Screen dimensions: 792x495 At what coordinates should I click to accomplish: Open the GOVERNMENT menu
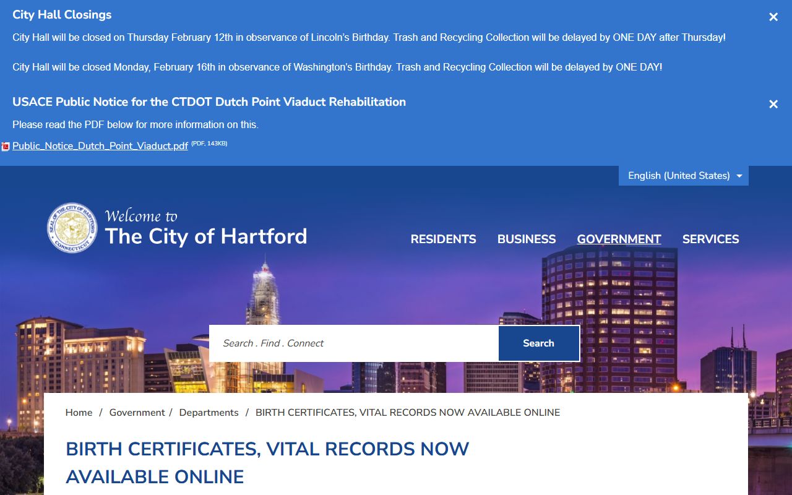(x=619, y=239)
